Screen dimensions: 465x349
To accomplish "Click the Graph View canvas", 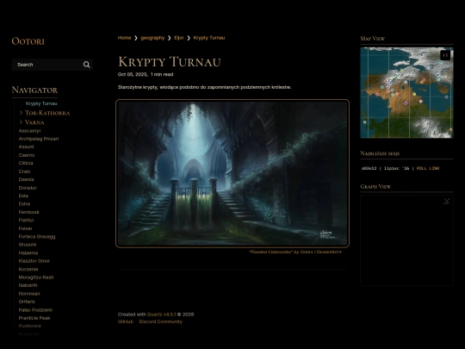I will click(x=406, y=240).
